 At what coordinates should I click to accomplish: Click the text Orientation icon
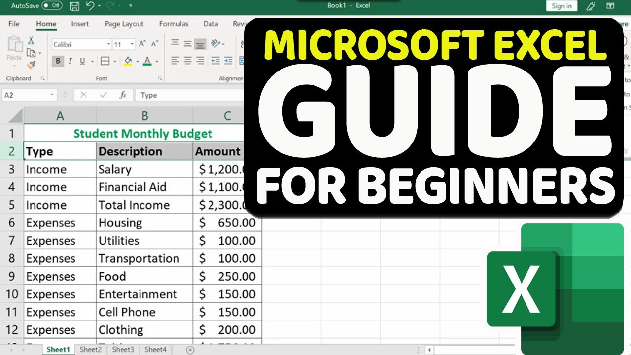click(215, 44)
